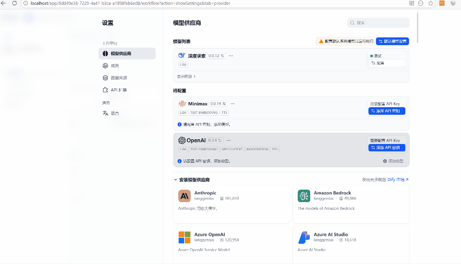This screenshot has height=264, width=461.
Task: Click the info icon in Minimax notice
Action: point(180,124)
